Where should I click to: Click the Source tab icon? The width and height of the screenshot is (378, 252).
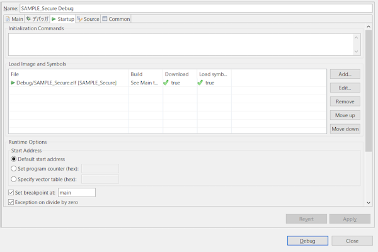(x=79, y=19)
